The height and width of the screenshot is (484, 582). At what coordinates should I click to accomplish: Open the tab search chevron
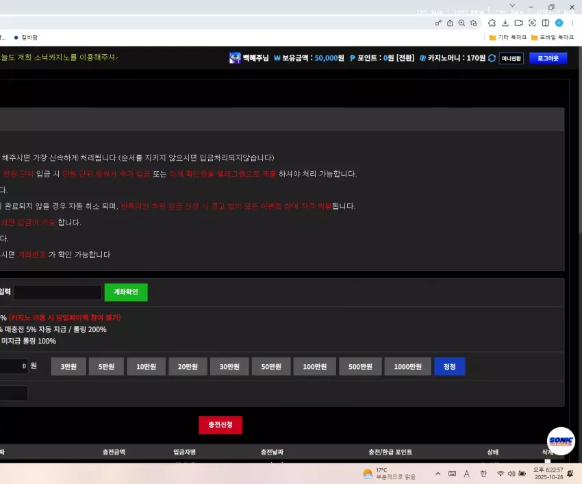tap(512, 5)
